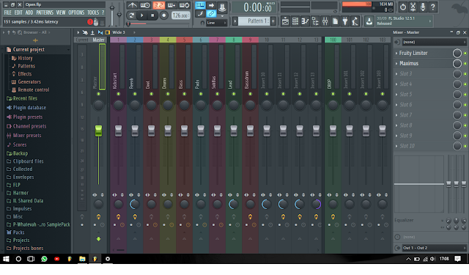Mute the Lead track green light
Viewport: 469px width, 275px height.
[x=234, y=94]
